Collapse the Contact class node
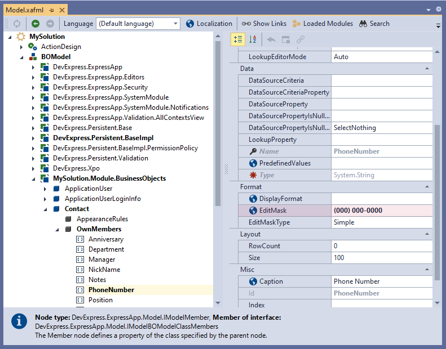The height and width of the screenshot is (349, 446). 45,209
